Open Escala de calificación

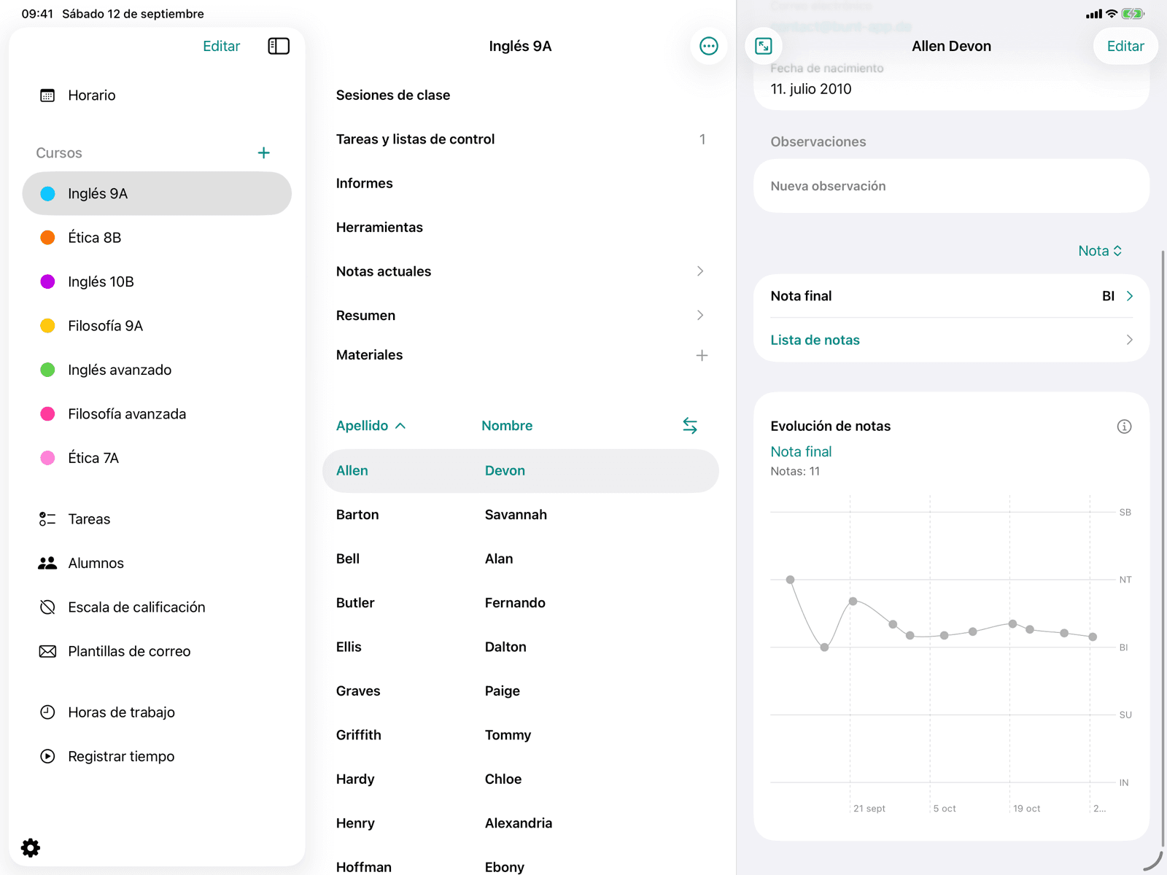[x=157, y=607]
